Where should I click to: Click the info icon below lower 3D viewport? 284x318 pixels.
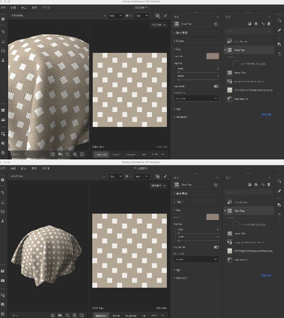(x=53, y=315)
